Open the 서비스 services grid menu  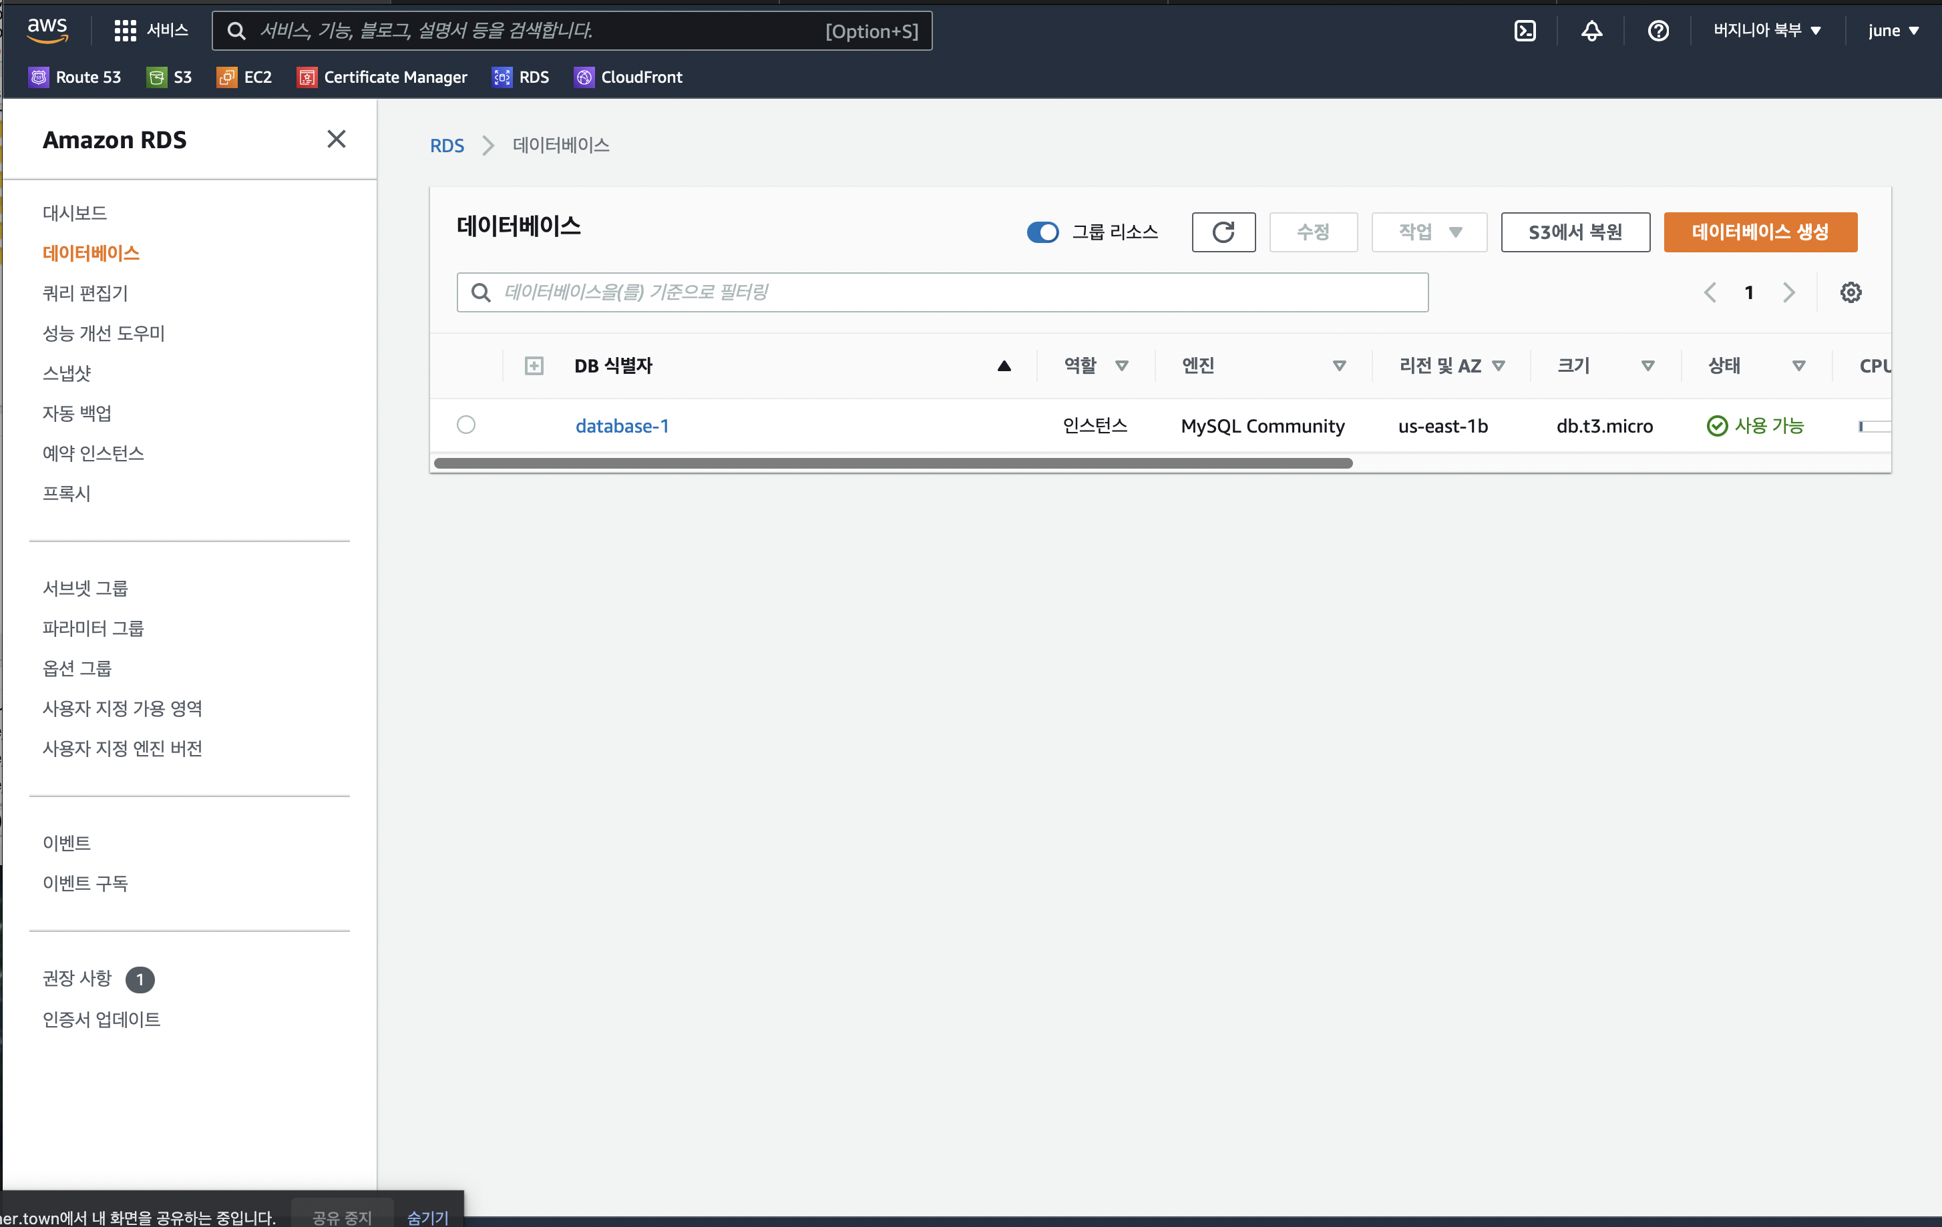(x=151, y=31)
